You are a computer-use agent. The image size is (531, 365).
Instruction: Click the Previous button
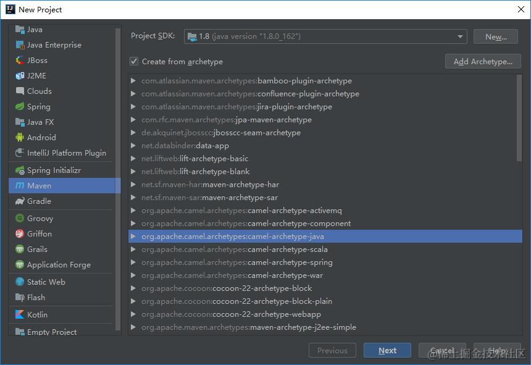point(332,350)
